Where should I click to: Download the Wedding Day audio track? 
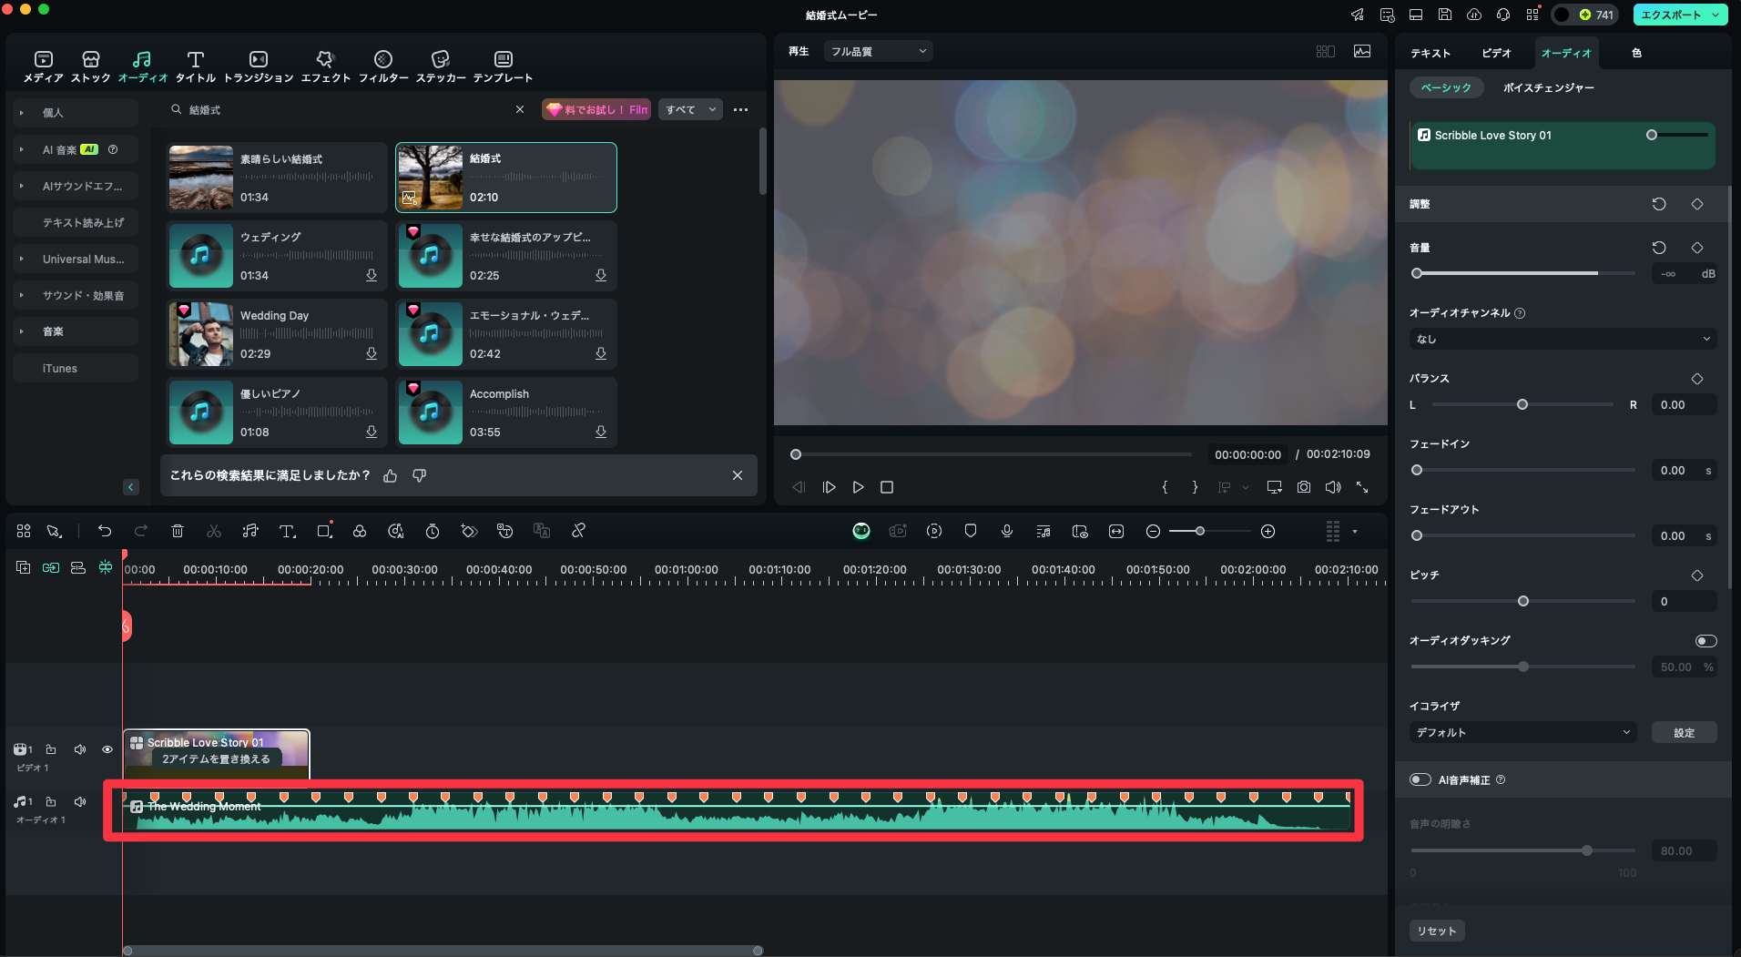372,353
